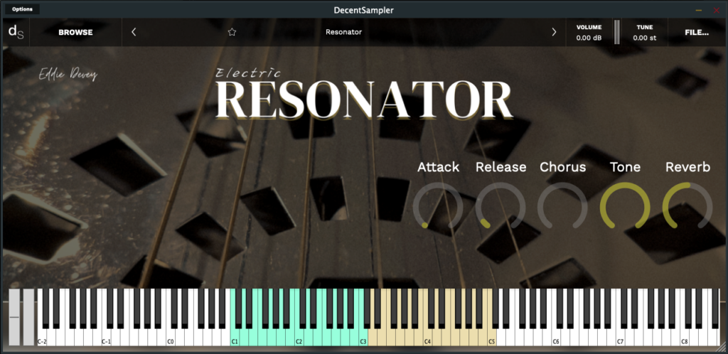Click the DecentSampler window title
Image resolution: width=728 pixels, height=354 pixels.
[x=363, y=10]
